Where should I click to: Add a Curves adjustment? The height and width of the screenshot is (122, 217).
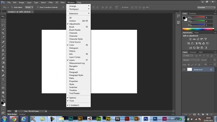tap(198, 39)
